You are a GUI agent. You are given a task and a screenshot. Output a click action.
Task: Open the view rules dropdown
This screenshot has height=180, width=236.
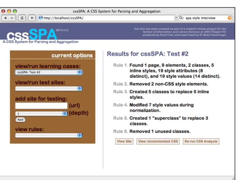(x=49, y=135)
